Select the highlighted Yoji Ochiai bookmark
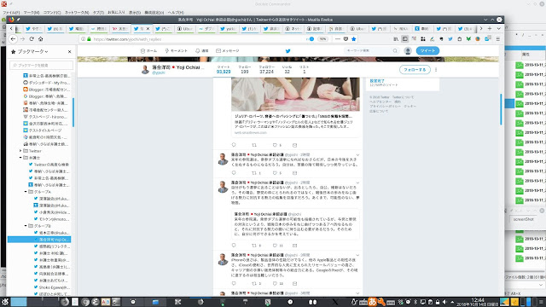Viewport: 546px width, 307px height. click(39, 240)
